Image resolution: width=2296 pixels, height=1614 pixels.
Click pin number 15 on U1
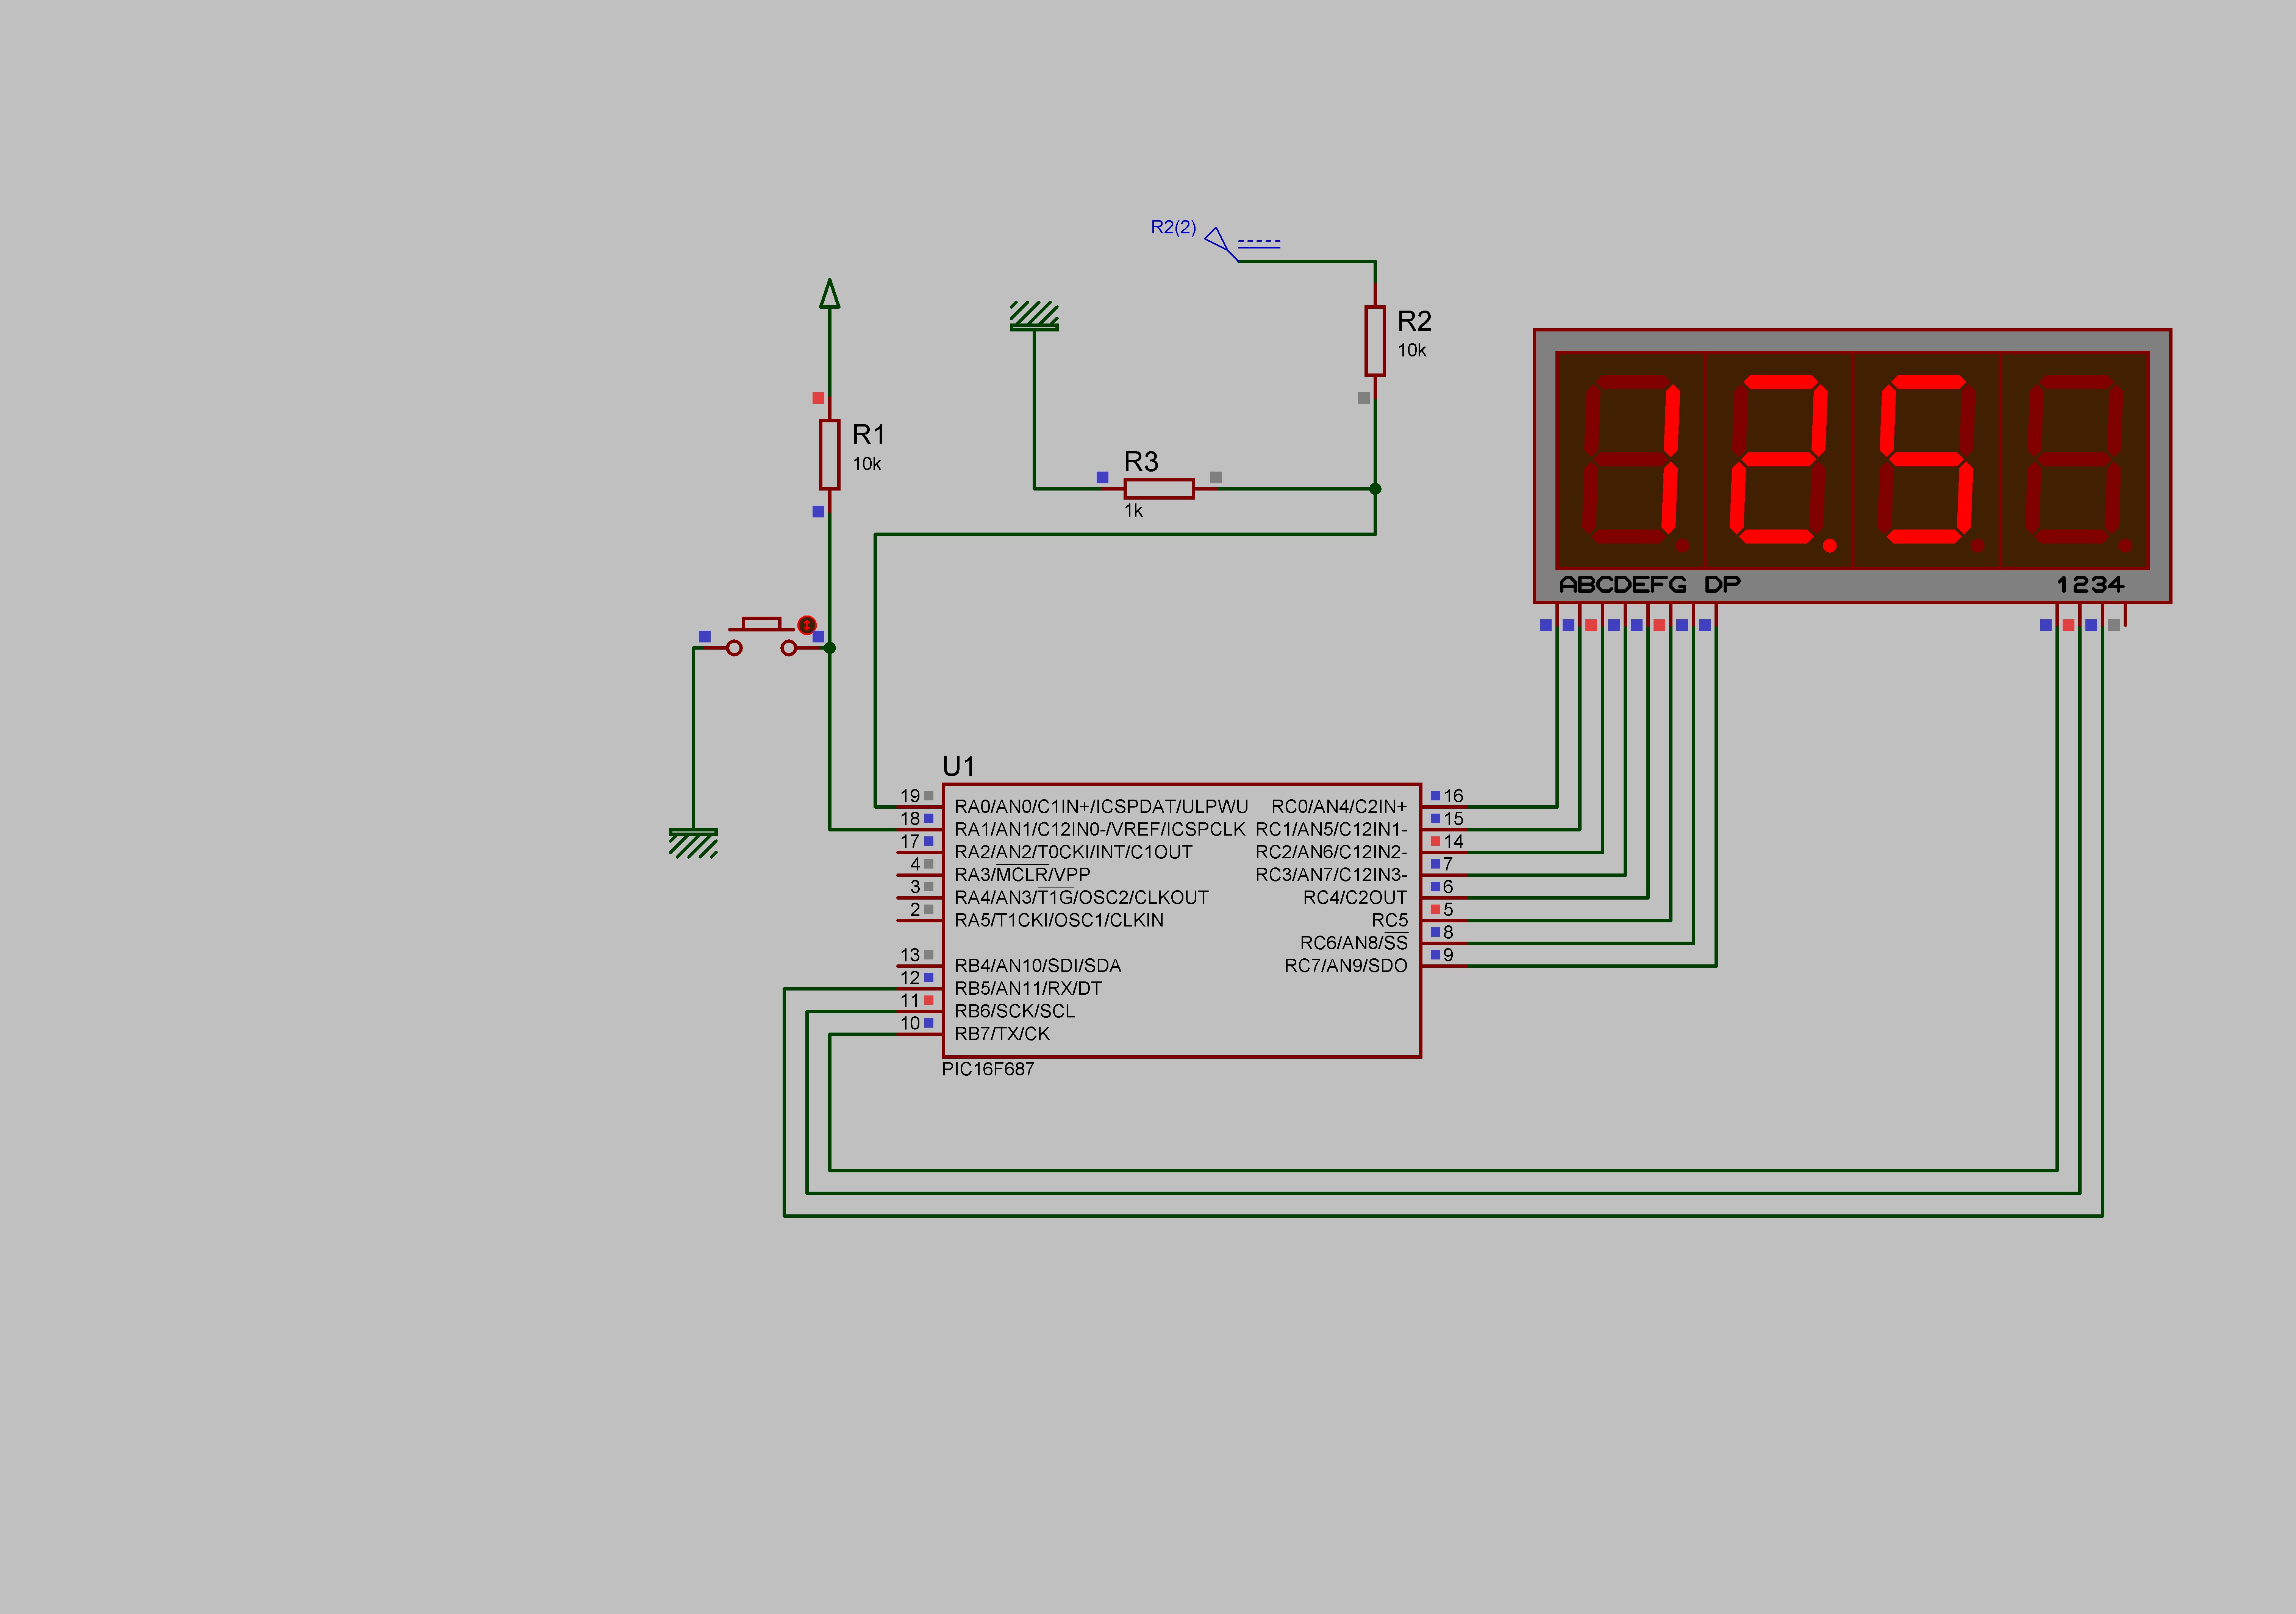pyautogui.click(x=1453, y=819)
